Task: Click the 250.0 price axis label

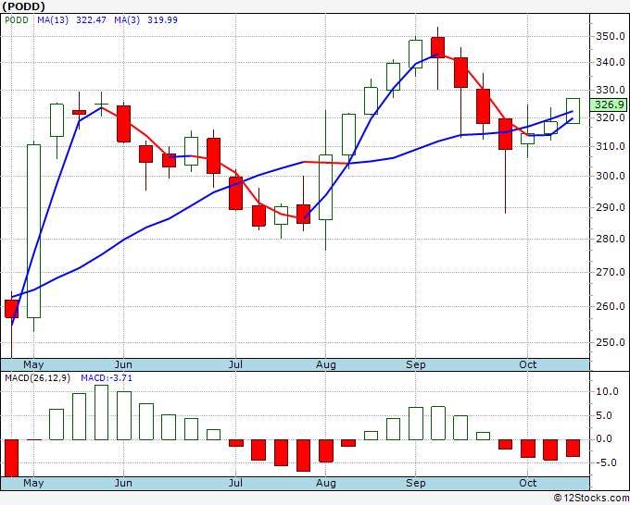Action: tap(610, 342)
